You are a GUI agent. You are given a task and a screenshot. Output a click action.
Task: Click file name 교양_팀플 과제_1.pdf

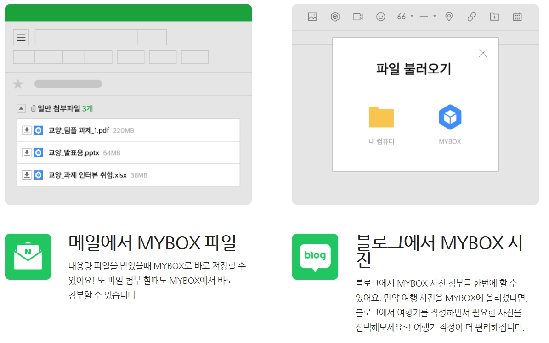coord(79,130)
